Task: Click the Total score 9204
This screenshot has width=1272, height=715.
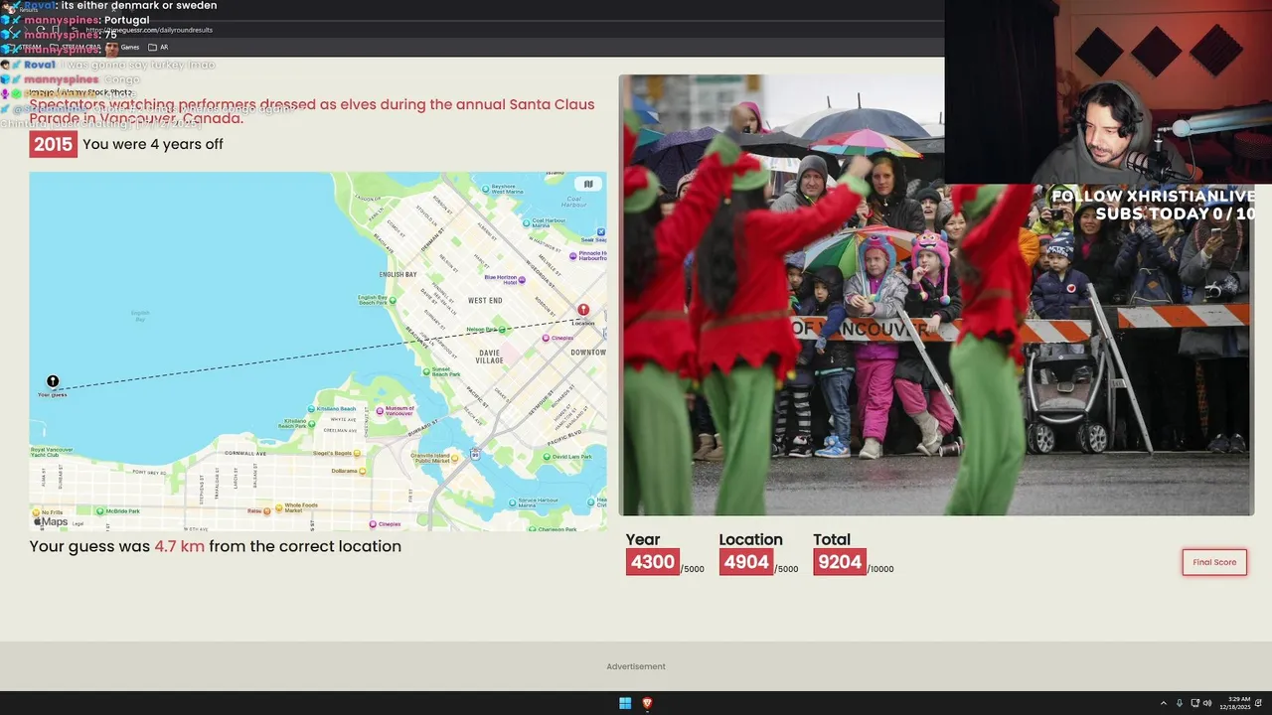Action: (840, 562)
